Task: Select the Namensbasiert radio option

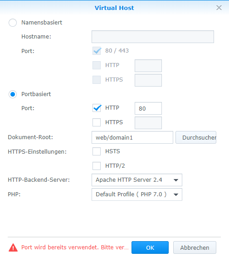Action: (x=13, y=23)
